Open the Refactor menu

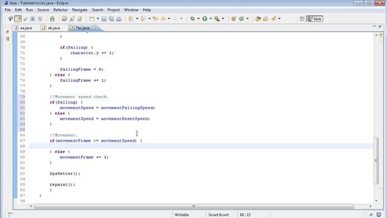click(x=60, y=10)
